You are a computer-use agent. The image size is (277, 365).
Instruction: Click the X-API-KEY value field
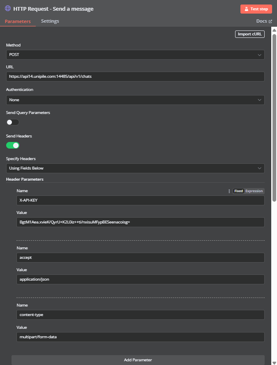point(141,222)
